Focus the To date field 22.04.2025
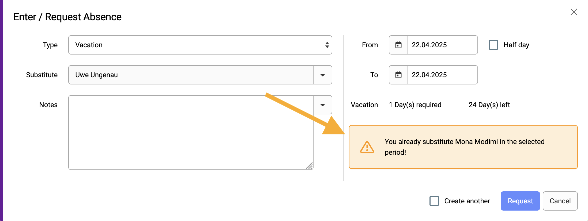Screen dimensions: 588x221 click(443, 75)
